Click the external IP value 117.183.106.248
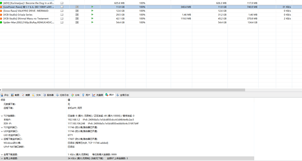Screen dimensions: 302x161 76,123
